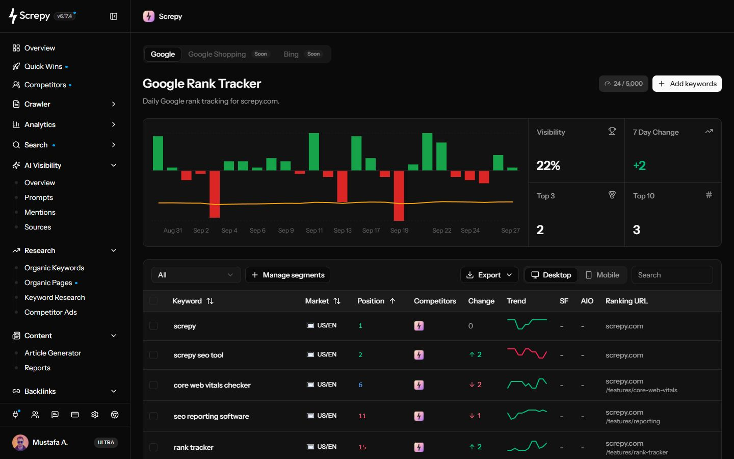734x459 pixels.
Task: Expand the Search menu
Action: tap(65, 145)
